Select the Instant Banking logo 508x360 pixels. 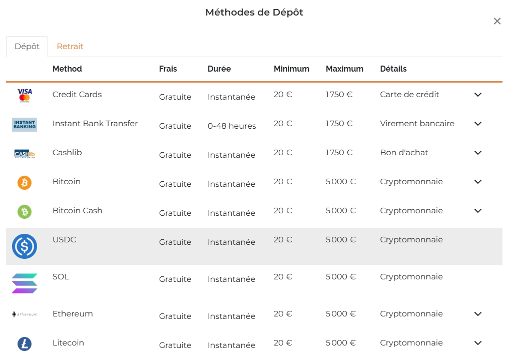pyautogui.click(x=24, y=124)
